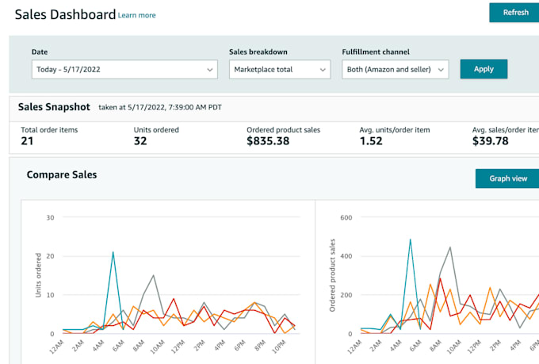539x364 pixels.
Task: Click the 12PM tick on Units ordered chart
Action: tap(178, 347)
